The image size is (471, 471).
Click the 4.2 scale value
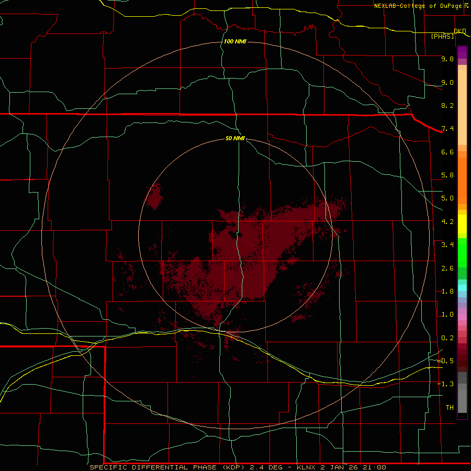pyautogui.click(x=447, y=222)
